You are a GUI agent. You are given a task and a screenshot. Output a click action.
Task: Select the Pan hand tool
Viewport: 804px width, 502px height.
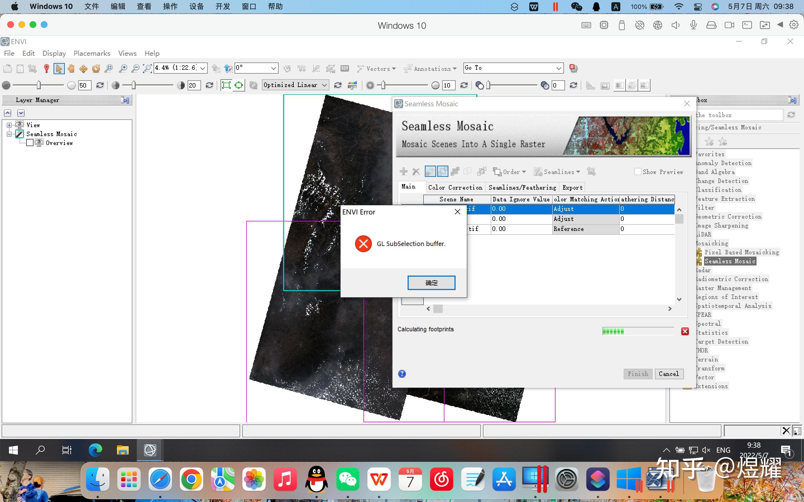click(71, 68)
